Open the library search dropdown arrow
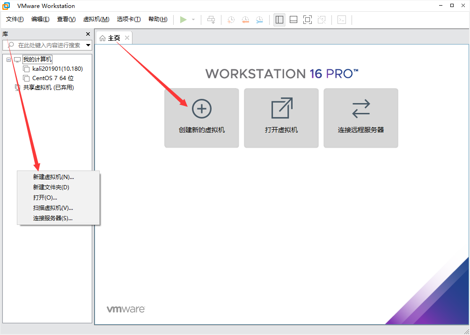Image resolution: width=470 pixels, height=335 pixels. tap(88, 45)
